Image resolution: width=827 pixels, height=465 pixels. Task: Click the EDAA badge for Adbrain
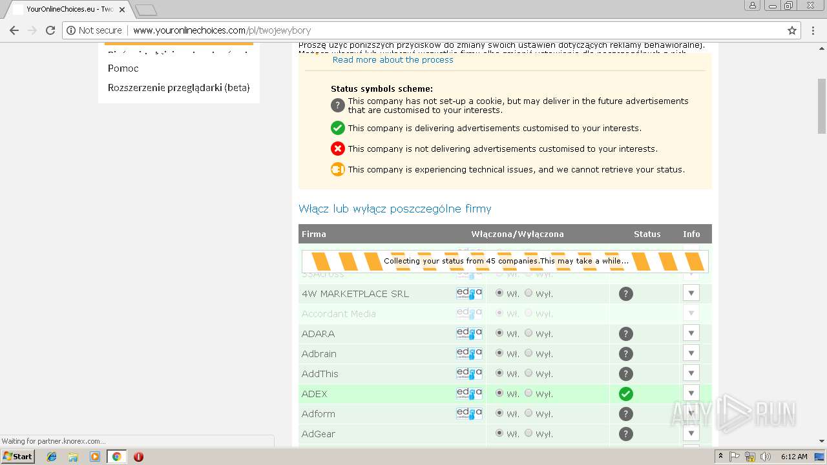[469, 354]
